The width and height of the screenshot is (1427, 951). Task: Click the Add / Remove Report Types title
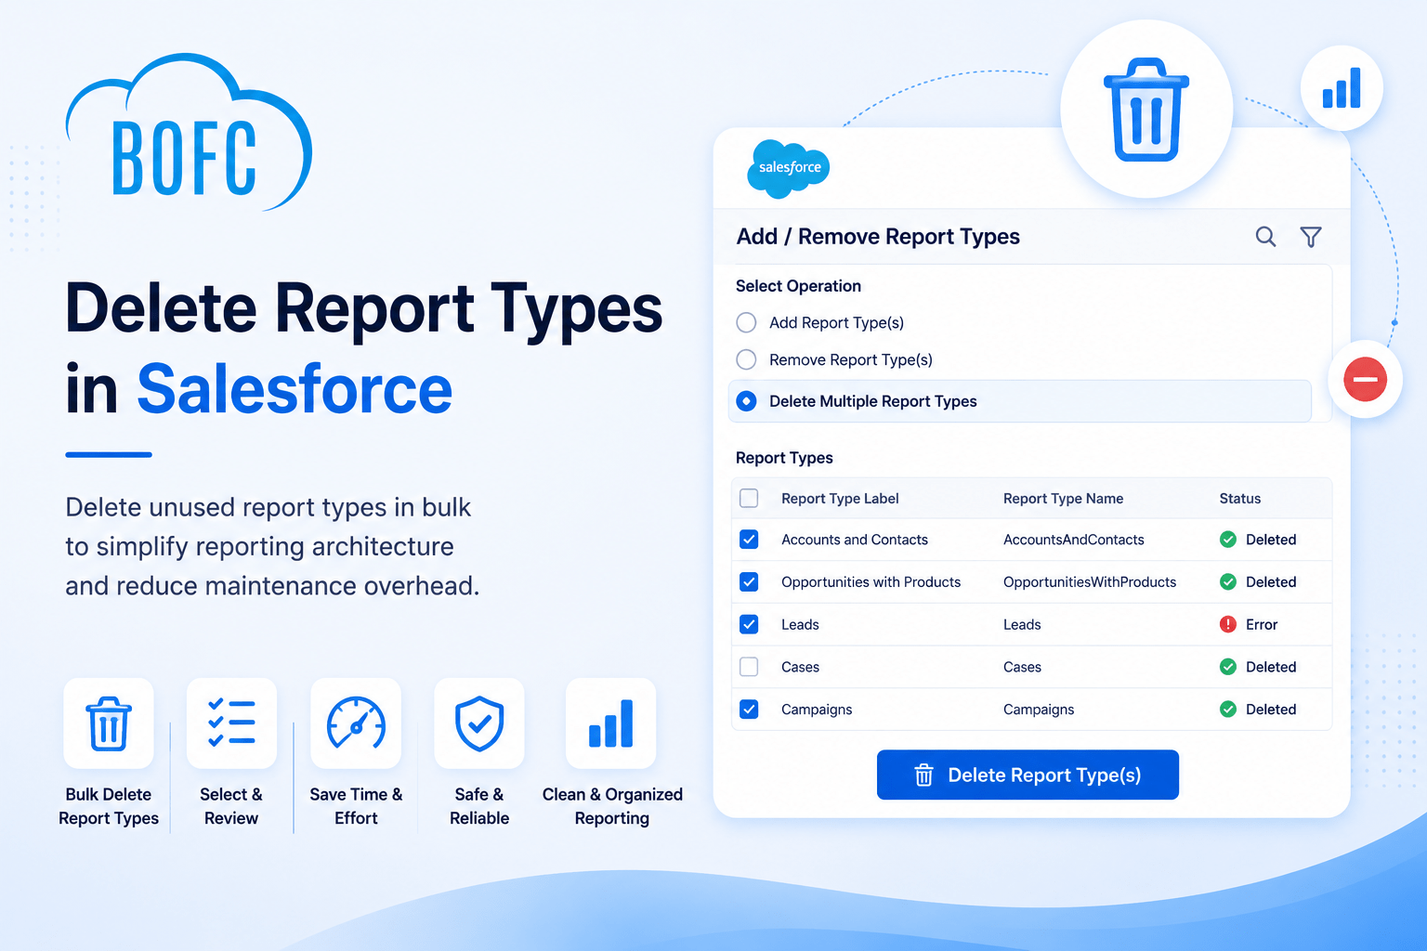pyautogui.click(x=878, y=237)
